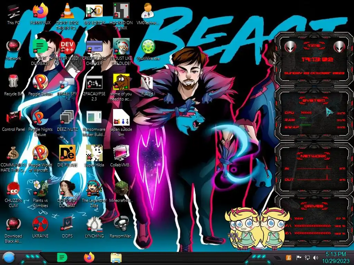Open the green chat app on taskbar
354x265 pixels.
click(x=62, y=257)
